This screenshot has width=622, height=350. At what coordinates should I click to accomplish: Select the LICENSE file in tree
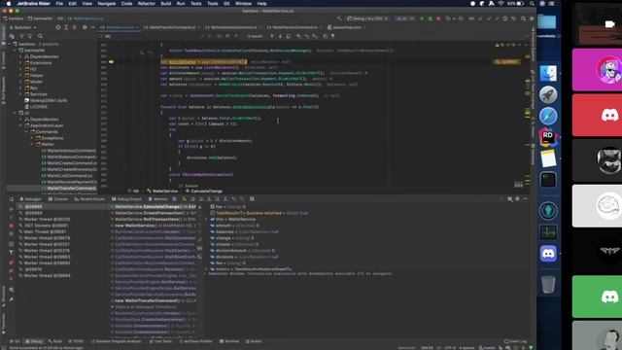[x=39, y=107]
